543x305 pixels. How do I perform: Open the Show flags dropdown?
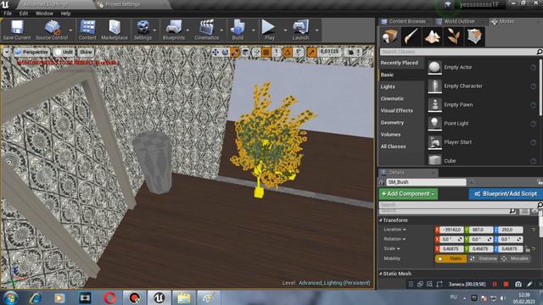pyautogui.click(x=86, y=53)
